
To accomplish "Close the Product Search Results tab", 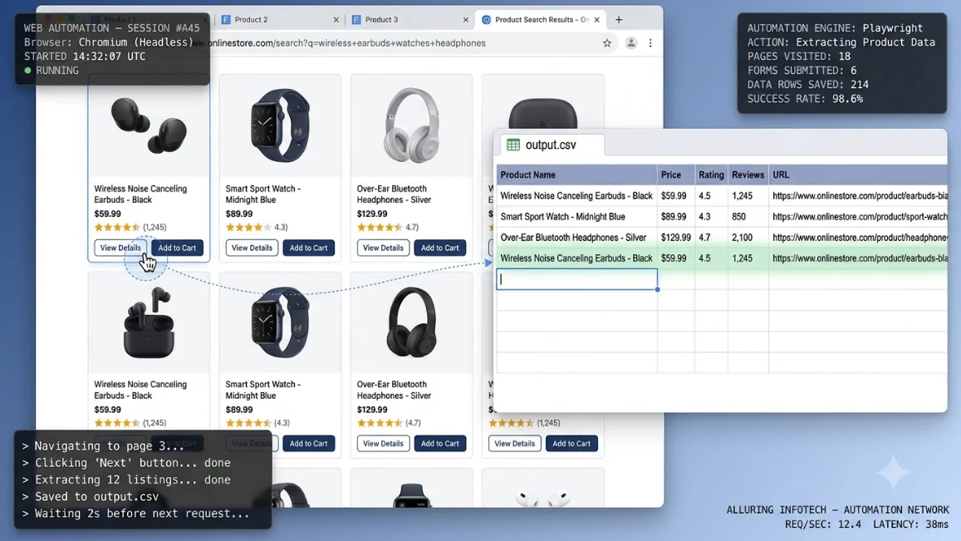I will click(597, 20).
